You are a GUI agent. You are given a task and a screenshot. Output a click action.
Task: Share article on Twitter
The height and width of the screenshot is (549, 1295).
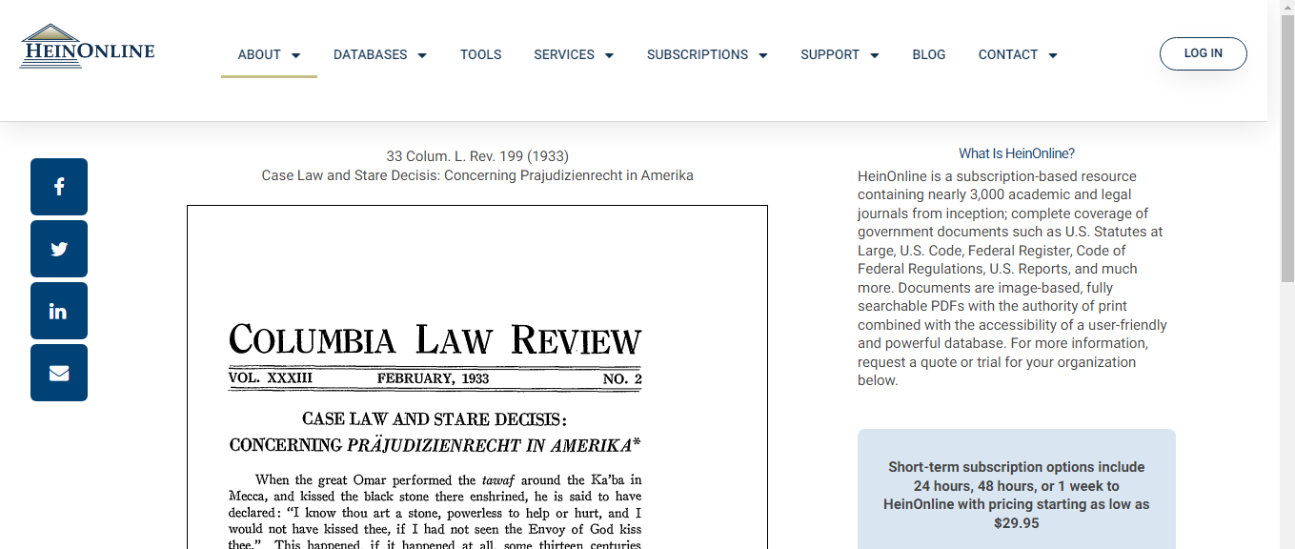point(59,249)
